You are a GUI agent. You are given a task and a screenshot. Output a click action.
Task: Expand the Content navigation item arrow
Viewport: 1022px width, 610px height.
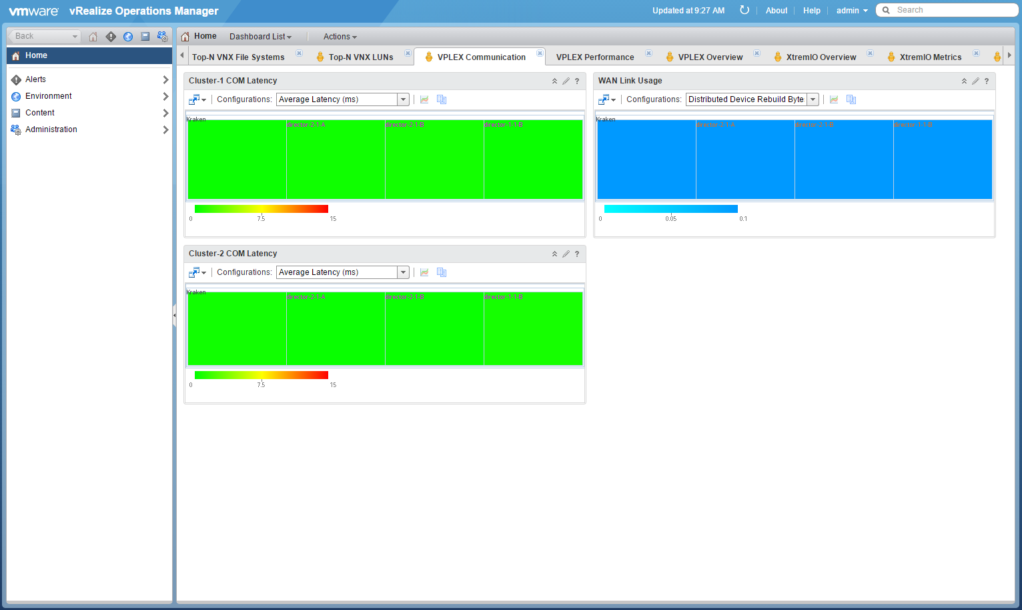[165, 113]
